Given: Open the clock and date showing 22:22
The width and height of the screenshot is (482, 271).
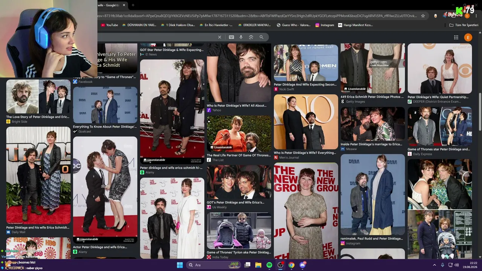Looking at the screenshot, I should 470,265.
